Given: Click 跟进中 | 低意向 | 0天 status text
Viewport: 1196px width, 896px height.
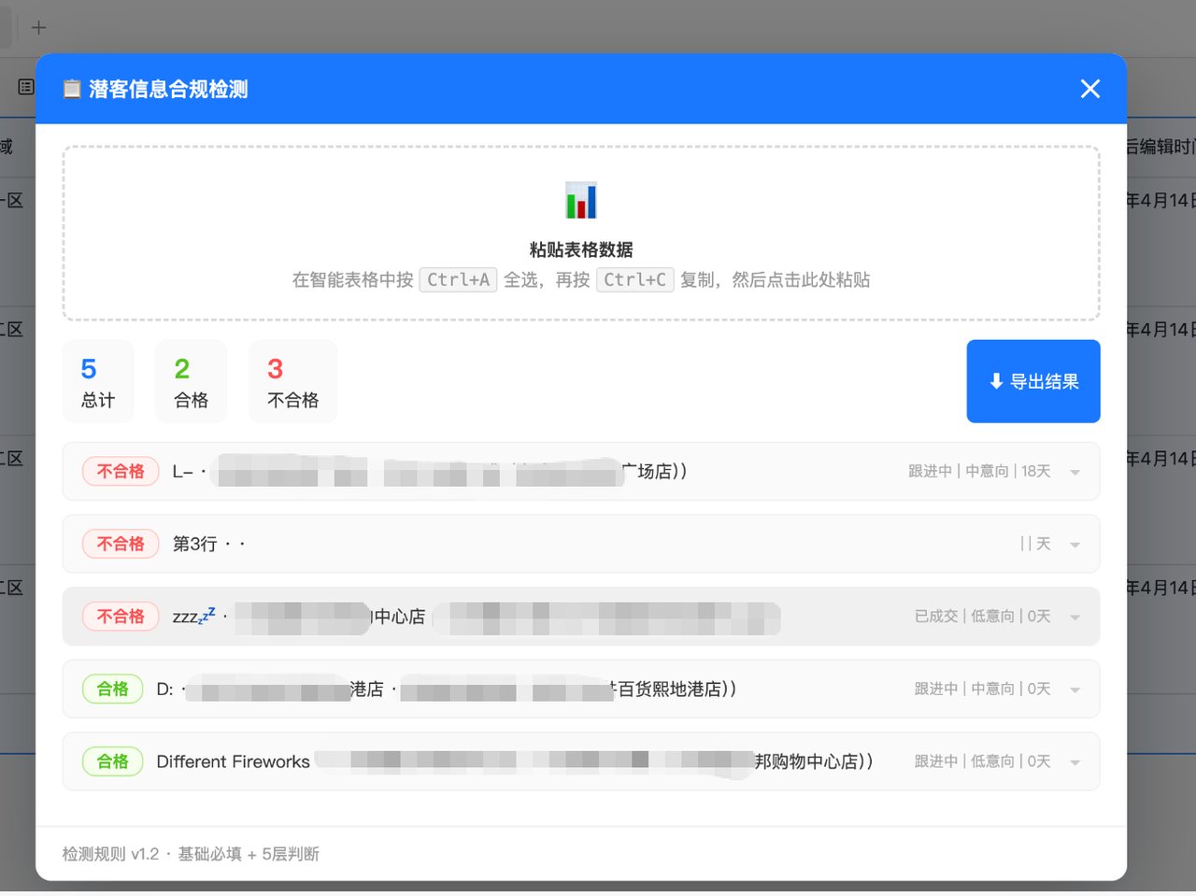Looking at the screenshot, I should (982, 761).
